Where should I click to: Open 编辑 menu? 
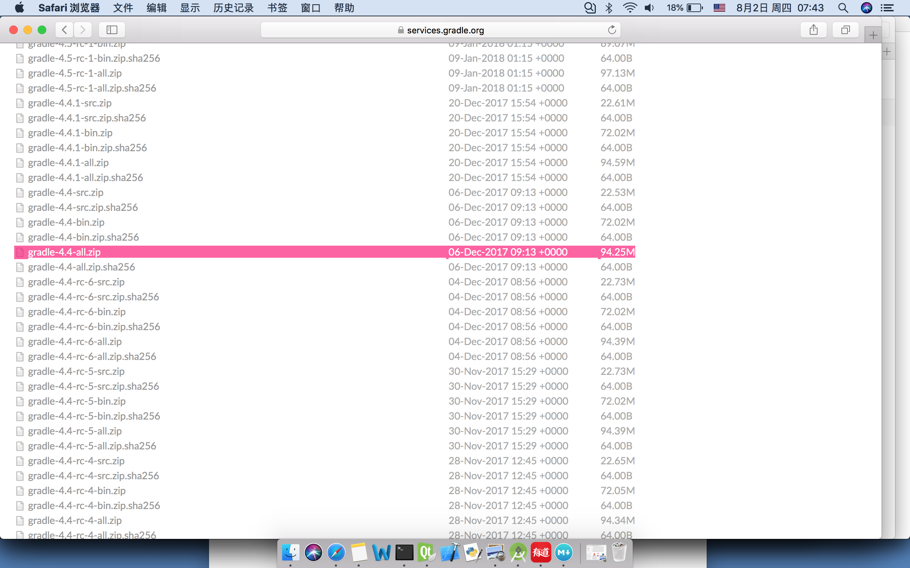click(156, 8)
